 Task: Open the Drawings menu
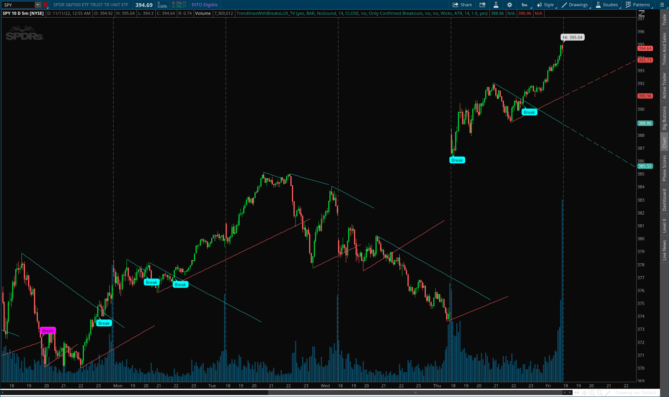pyautogui.click(x=575, y=5)
